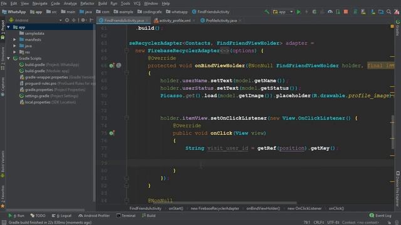Open the File menu

(x=4, y=4)
